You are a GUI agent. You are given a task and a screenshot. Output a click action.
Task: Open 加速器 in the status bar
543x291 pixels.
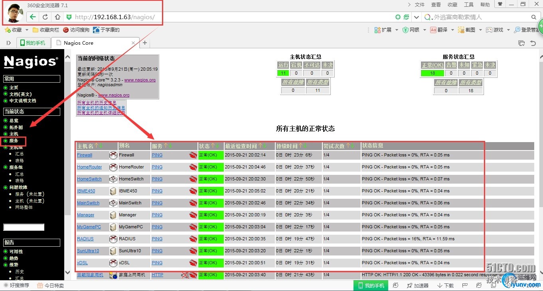417,285
